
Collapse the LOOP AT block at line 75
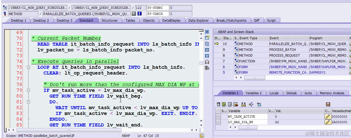28,67
